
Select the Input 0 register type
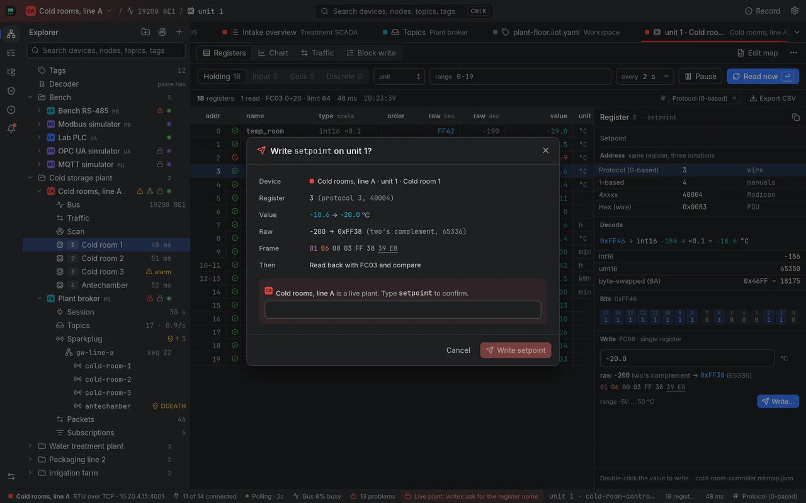click(x=264, y=76)
